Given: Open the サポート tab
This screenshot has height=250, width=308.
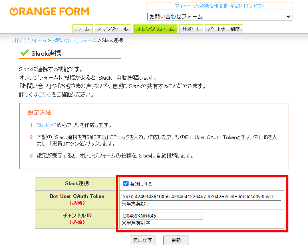Looking at the screenshot, I should point(191,29).
